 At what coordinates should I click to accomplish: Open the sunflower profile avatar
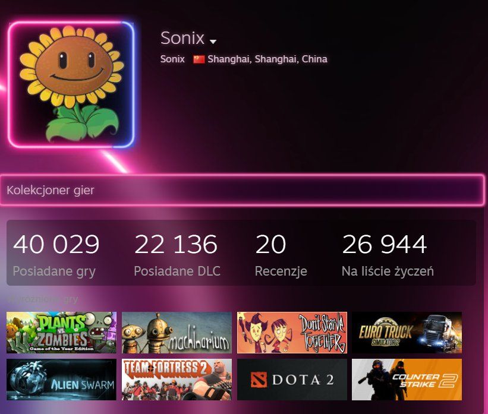click(x=71, y=84)
